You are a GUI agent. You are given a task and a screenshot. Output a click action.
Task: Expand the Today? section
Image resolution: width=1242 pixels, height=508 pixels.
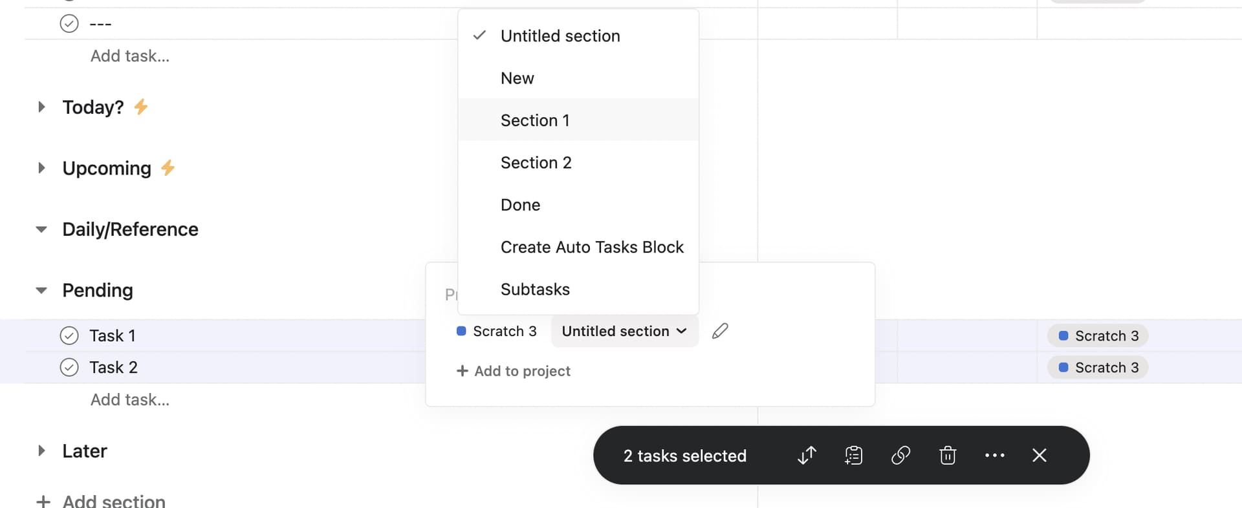41,107
